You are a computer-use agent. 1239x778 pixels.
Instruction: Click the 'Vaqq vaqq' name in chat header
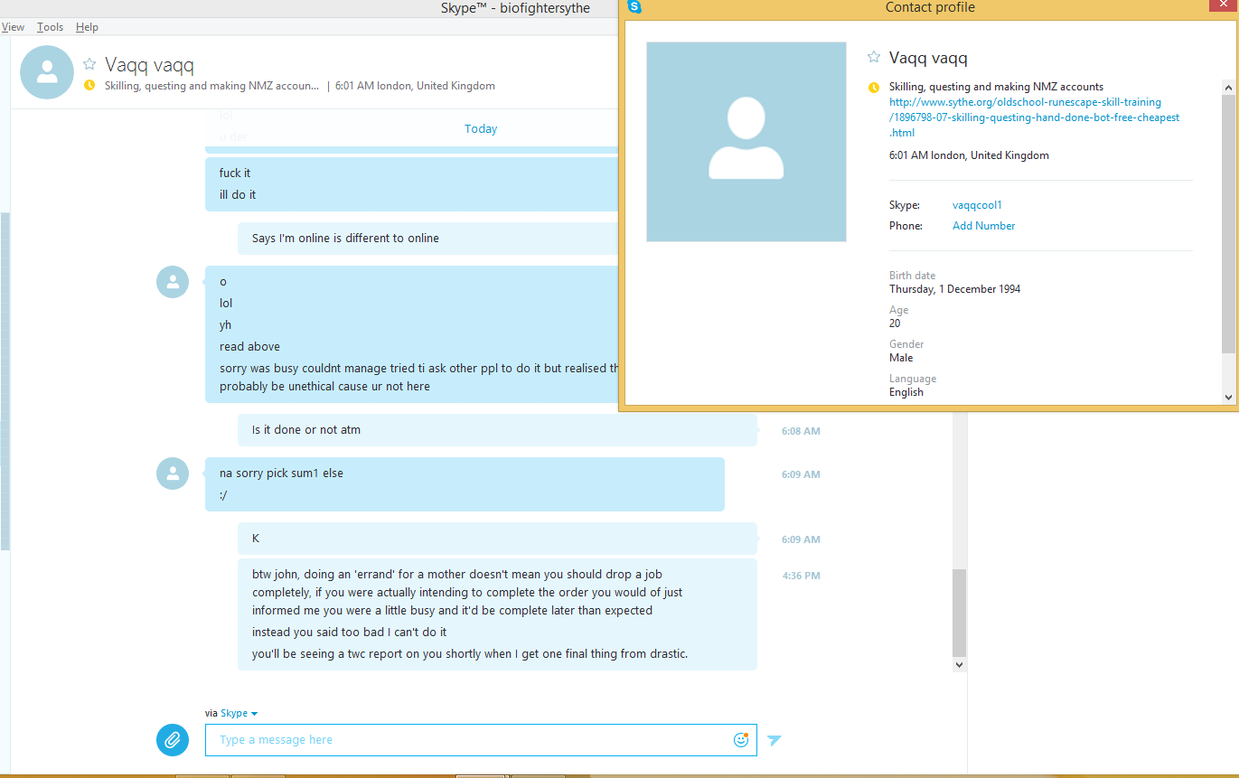pos(149,64)
